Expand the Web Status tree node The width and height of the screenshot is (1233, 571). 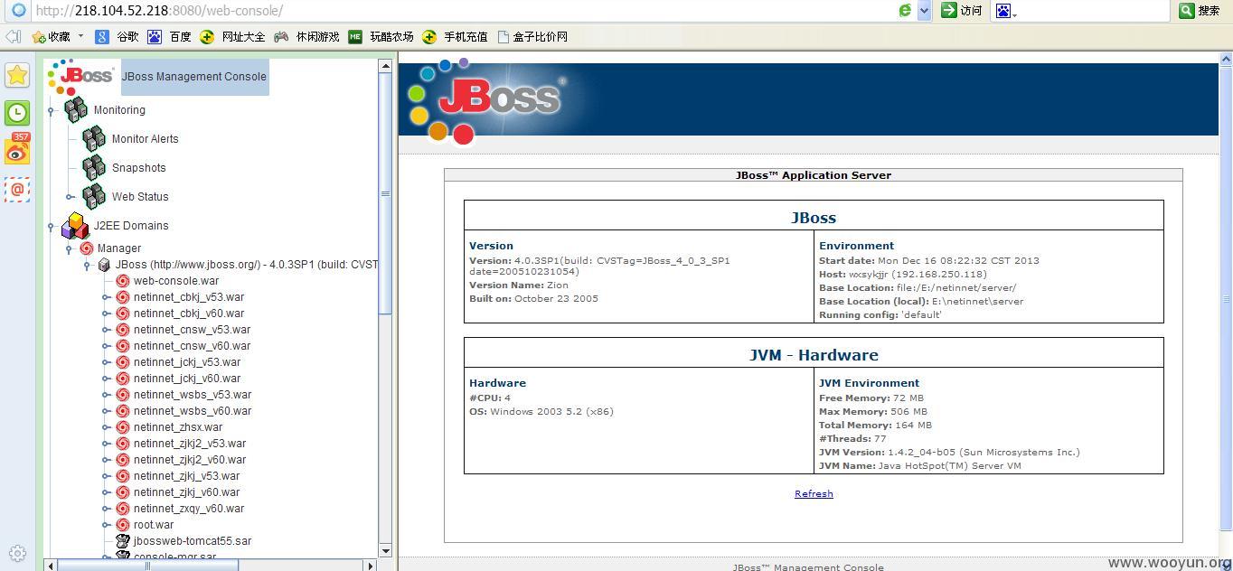coord(70,197)
